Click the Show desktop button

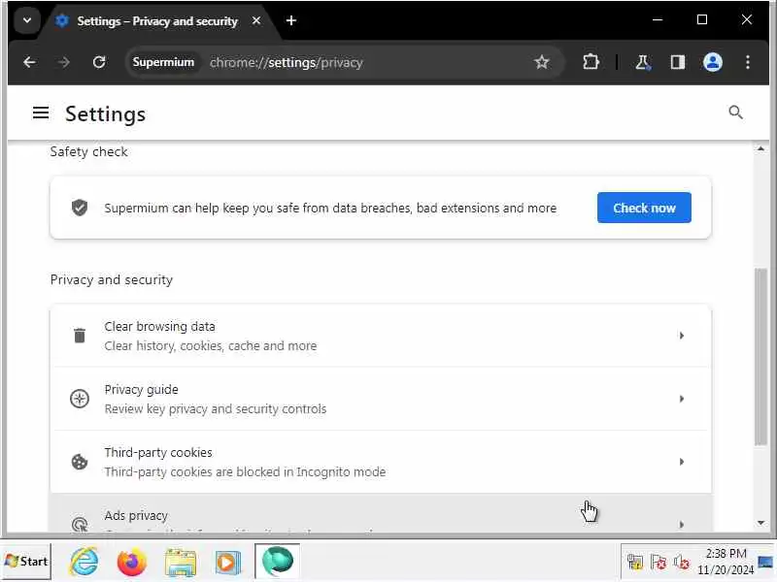tap(766, 562)
